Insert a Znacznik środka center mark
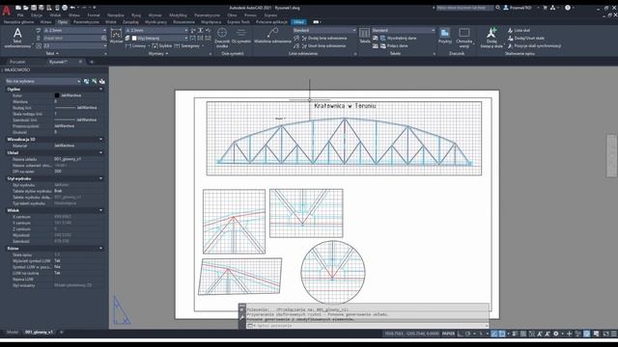This screenshot has width=618, height=347. pyautogui.click(x=222, y=37)
